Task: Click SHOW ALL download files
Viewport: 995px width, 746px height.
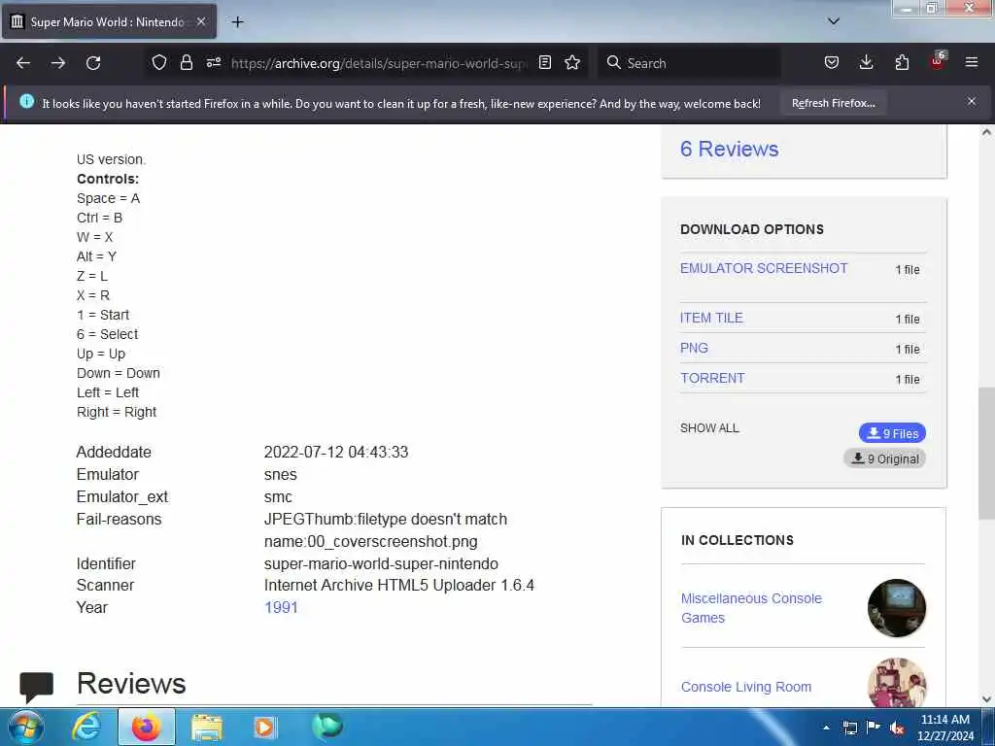Action: click(709, 428)
